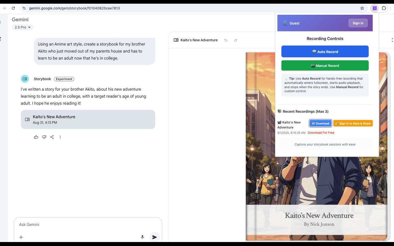
Task: Reload the Gemini page
Action: [13, 8]
